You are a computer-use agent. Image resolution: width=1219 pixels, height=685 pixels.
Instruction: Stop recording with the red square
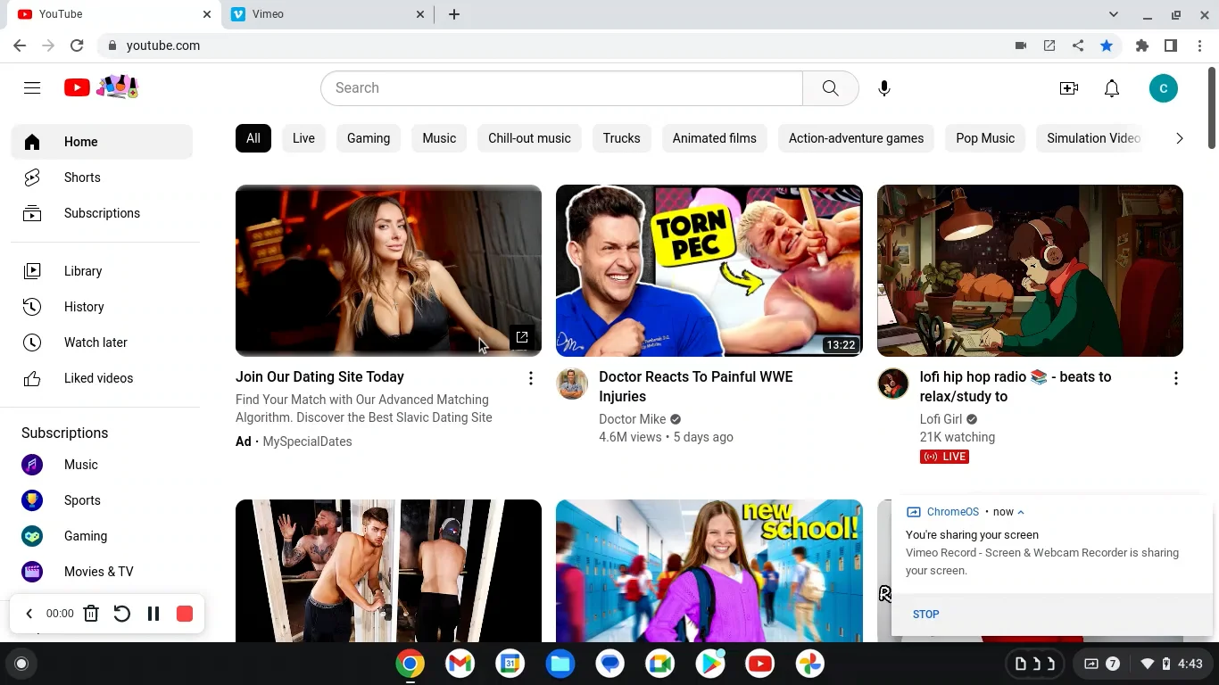tap(185, 614)
